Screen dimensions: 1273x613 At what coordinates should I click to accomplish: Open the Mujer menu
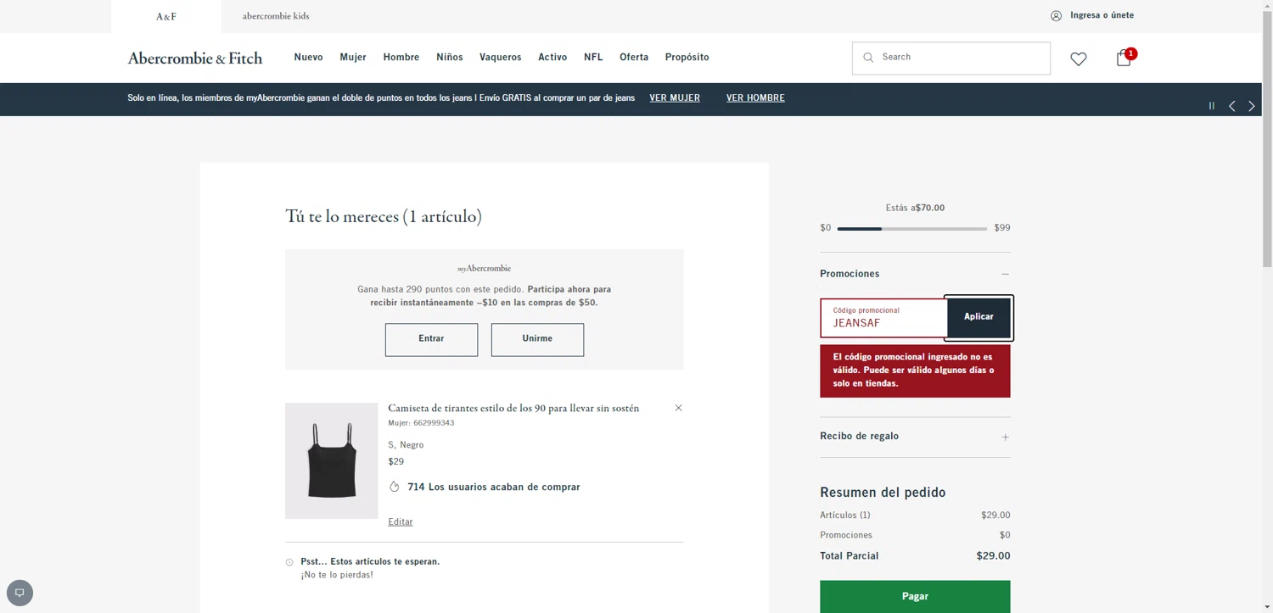353,57
